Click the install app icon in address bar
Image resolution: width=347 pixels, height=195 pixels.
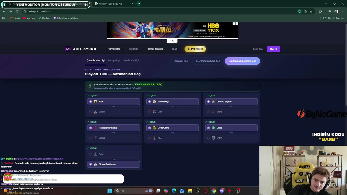click(x=299, y=11)
